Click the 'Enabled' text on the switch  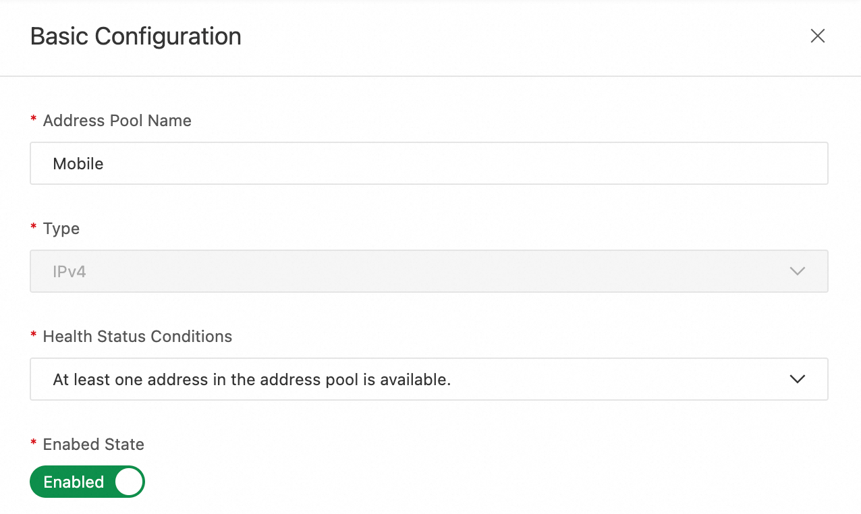coord(74,482)
